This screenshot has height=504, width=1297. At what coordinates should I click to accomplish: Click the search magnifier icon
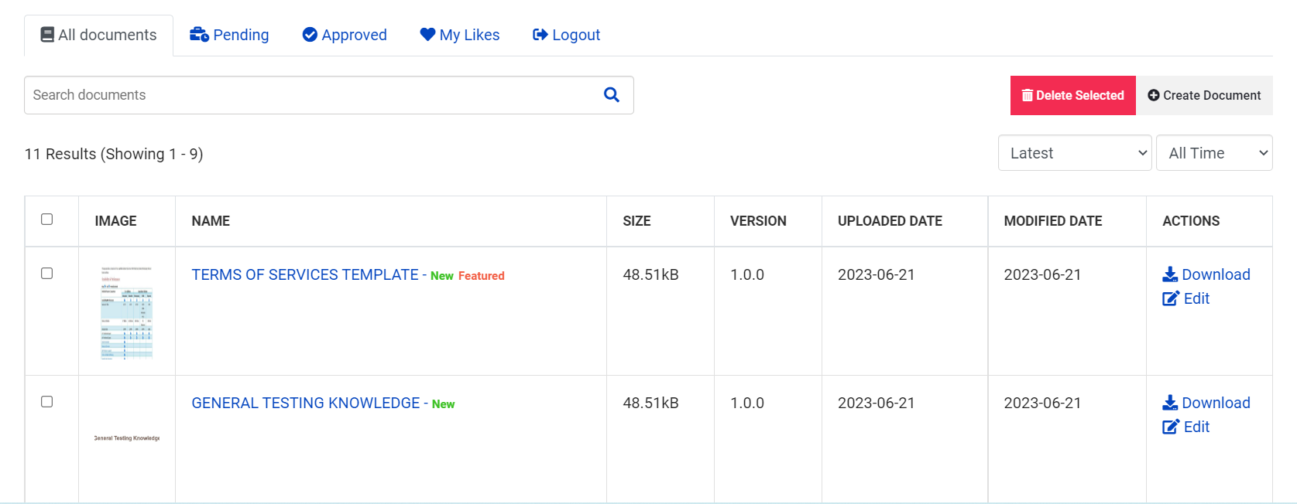(611, 95)
